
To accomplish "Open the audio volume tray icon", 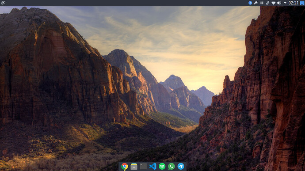I will pos(279,3).
